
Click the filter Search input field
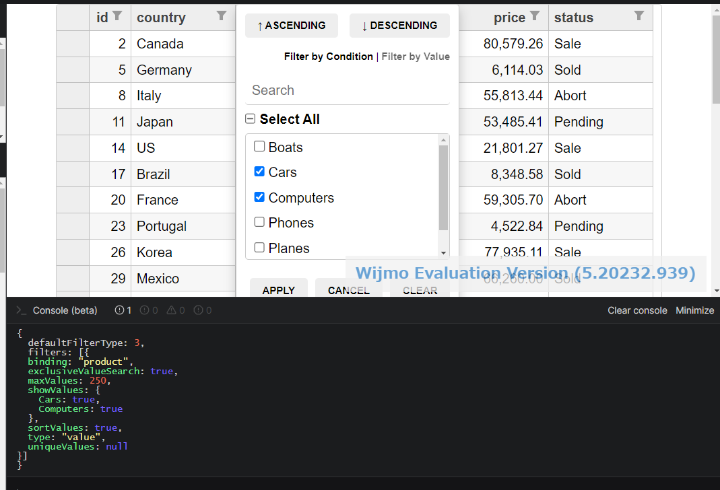[x=347, y=90]
